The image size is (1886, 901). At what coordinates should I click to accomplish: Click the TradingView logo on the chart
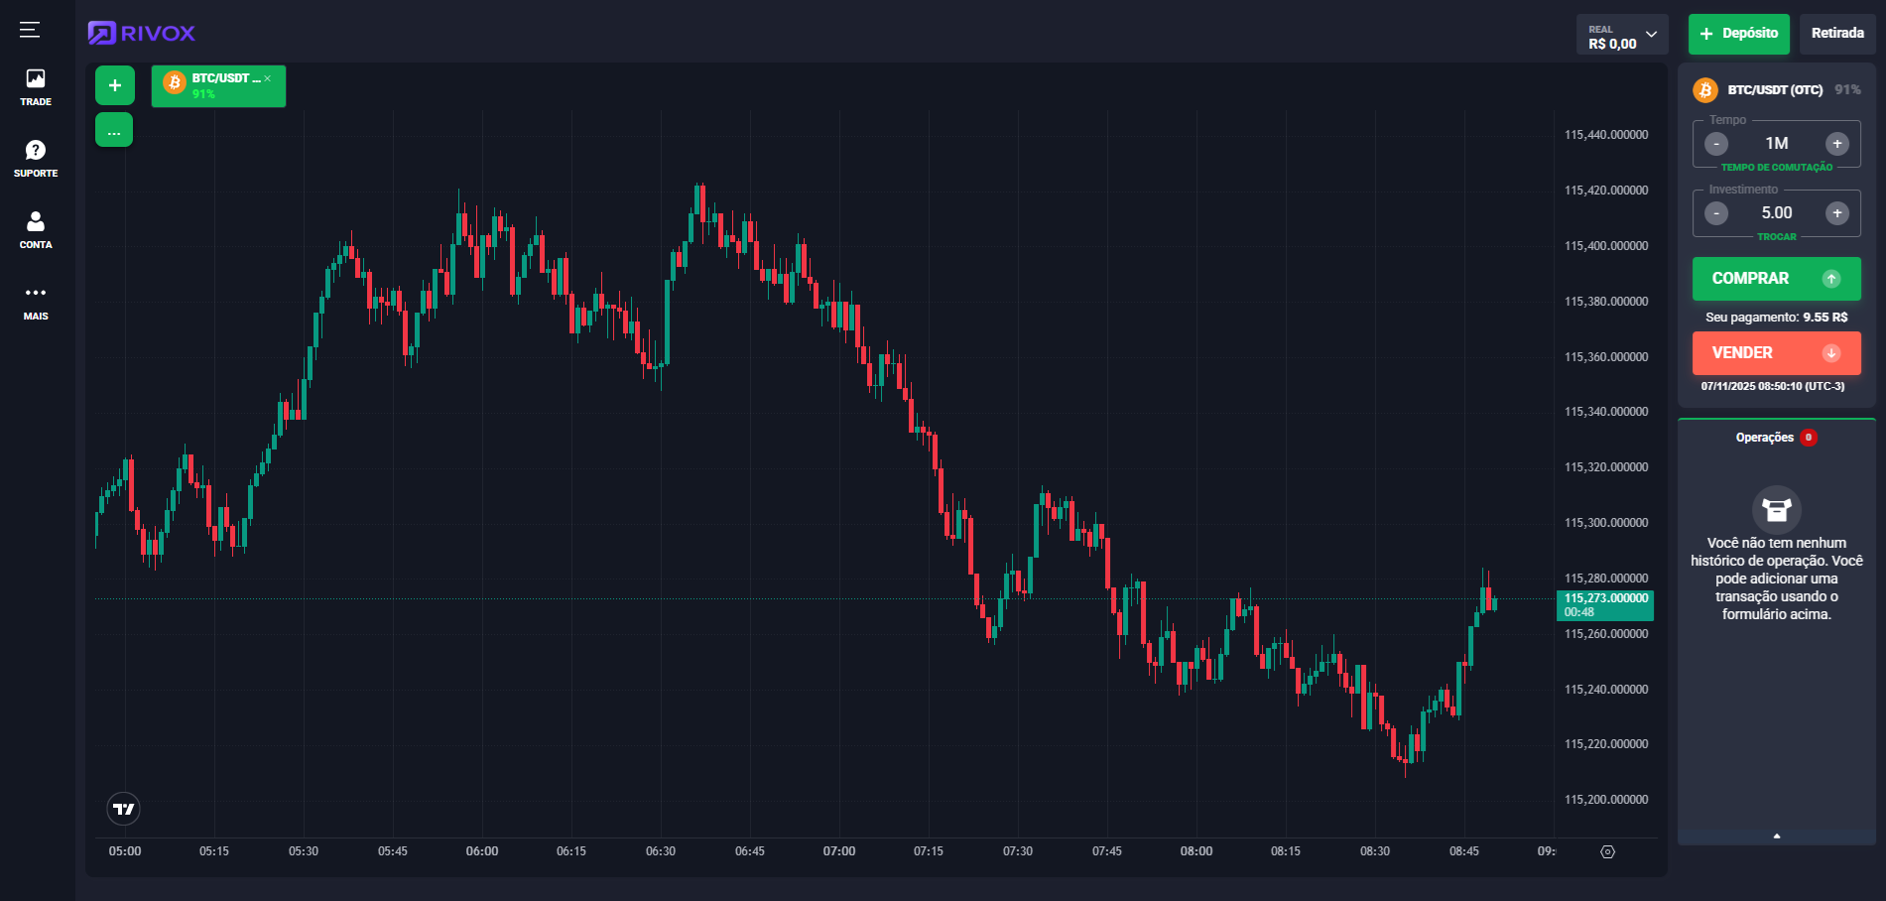coord(123,808)
